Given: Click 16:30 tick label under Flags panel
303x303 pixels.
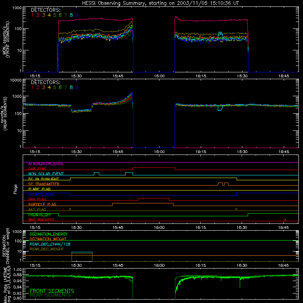Looking at the screenshot, I should pyautogui.click(x=242, y=228).
